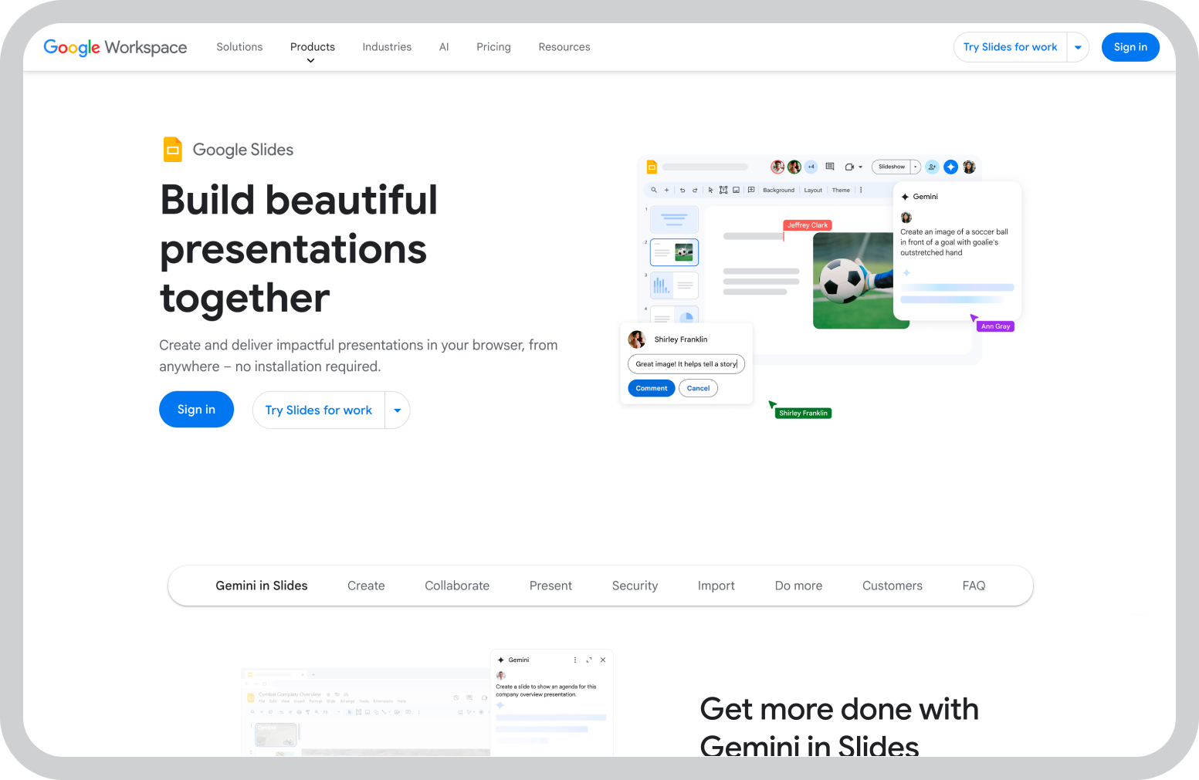Click Theme in mockup toolbar
Viewport: 1199px width, 780px height.
click(x=841, y=190)
